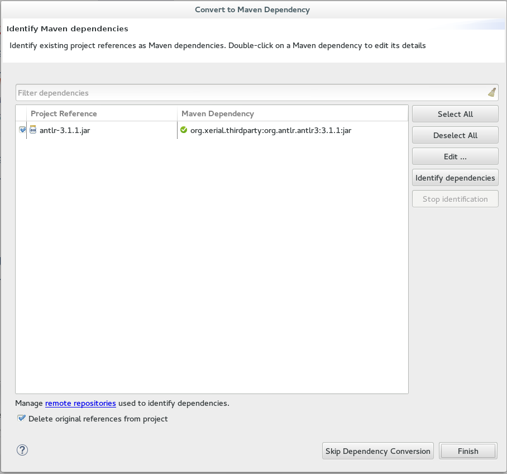Run Identify dependencies

[455, 178]
